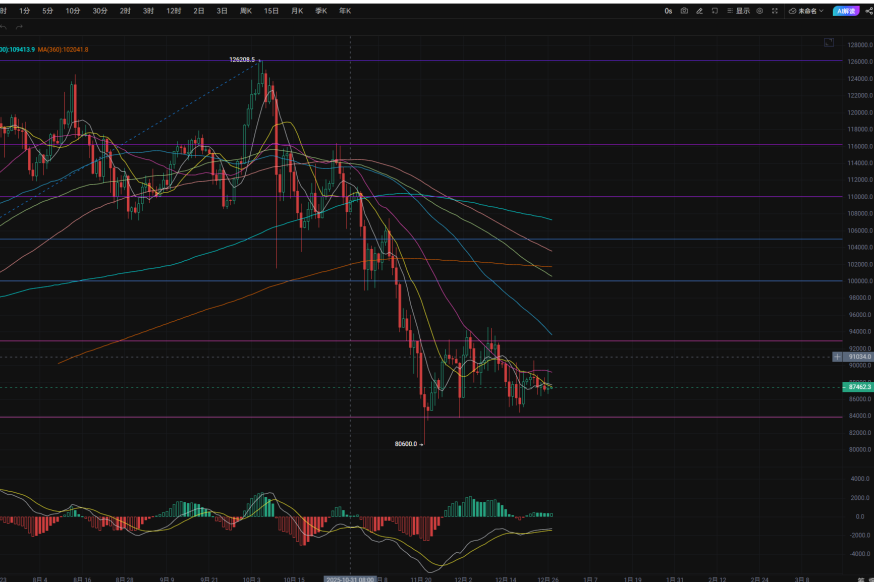Viewport: 874px width, 582px height.
Task: Select the 月K monthly timeframe
Action: point(297,11)
